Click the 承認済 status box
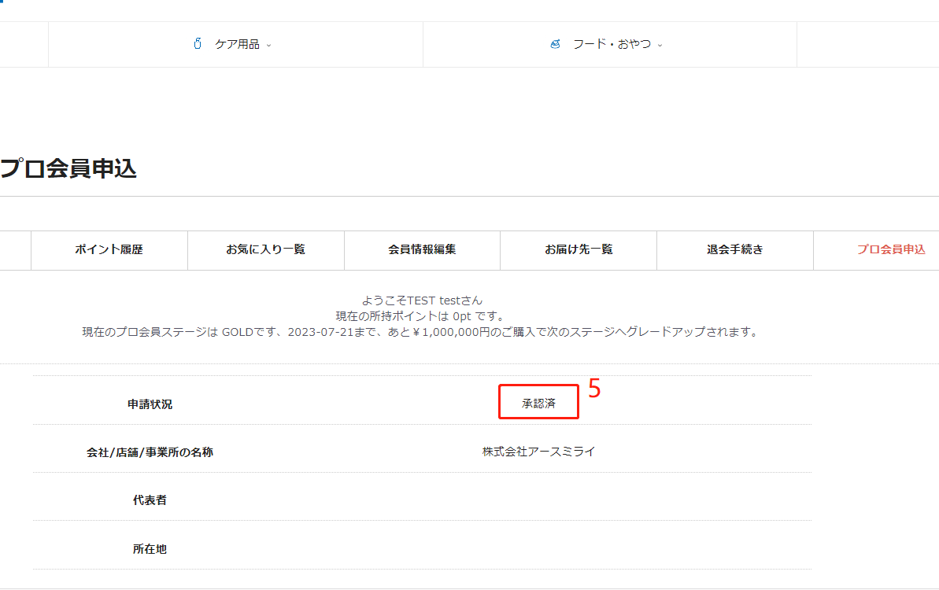 538,402
